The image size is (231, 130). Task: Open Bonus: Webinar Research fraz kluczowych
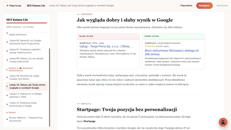[26, 119]
